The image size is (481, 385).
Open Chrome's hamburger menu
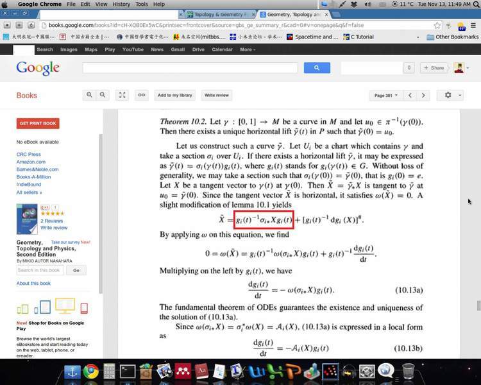[x=473, y=25]
